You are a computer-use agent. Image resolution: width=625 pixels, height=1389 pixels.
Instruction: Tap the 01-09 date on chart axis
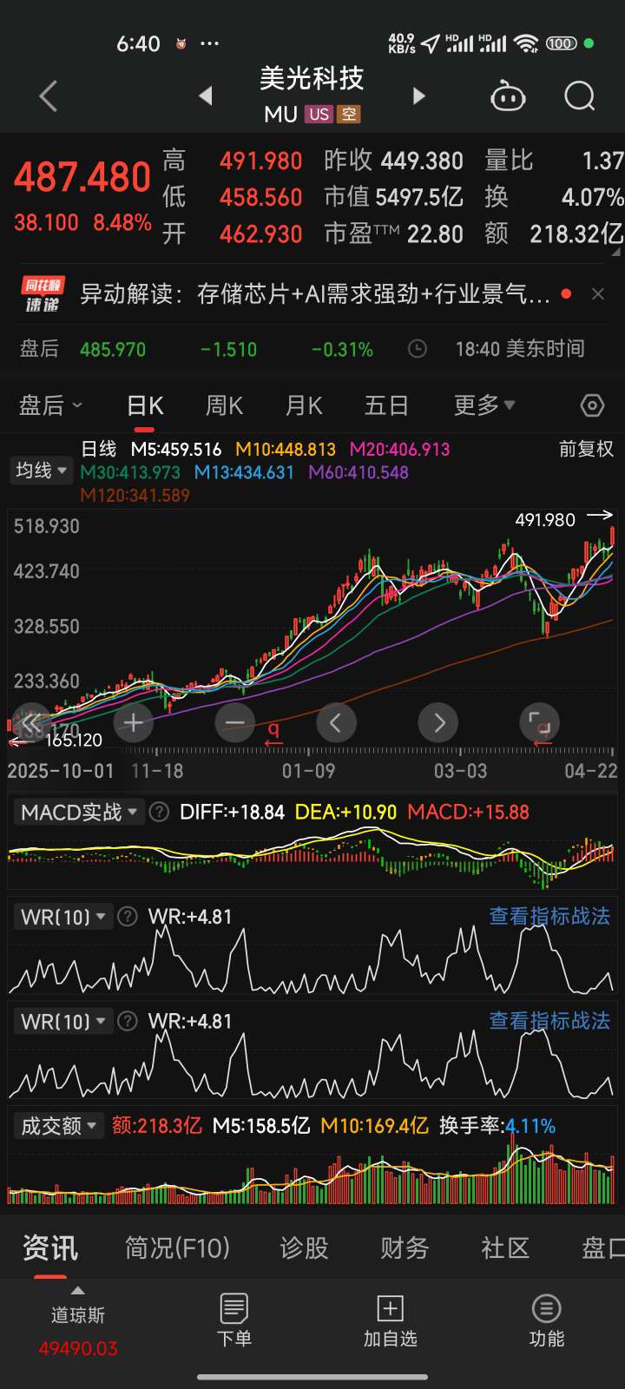[308, 771]
